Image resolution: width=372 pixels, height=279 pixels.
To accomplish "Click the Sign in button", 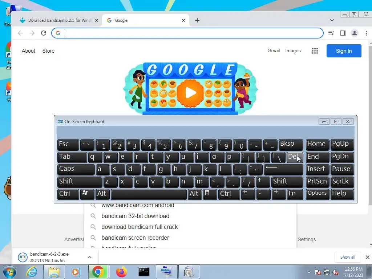I will click(344, 51).
